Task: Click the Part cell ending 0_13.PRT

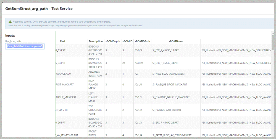Action: [61, 50]
